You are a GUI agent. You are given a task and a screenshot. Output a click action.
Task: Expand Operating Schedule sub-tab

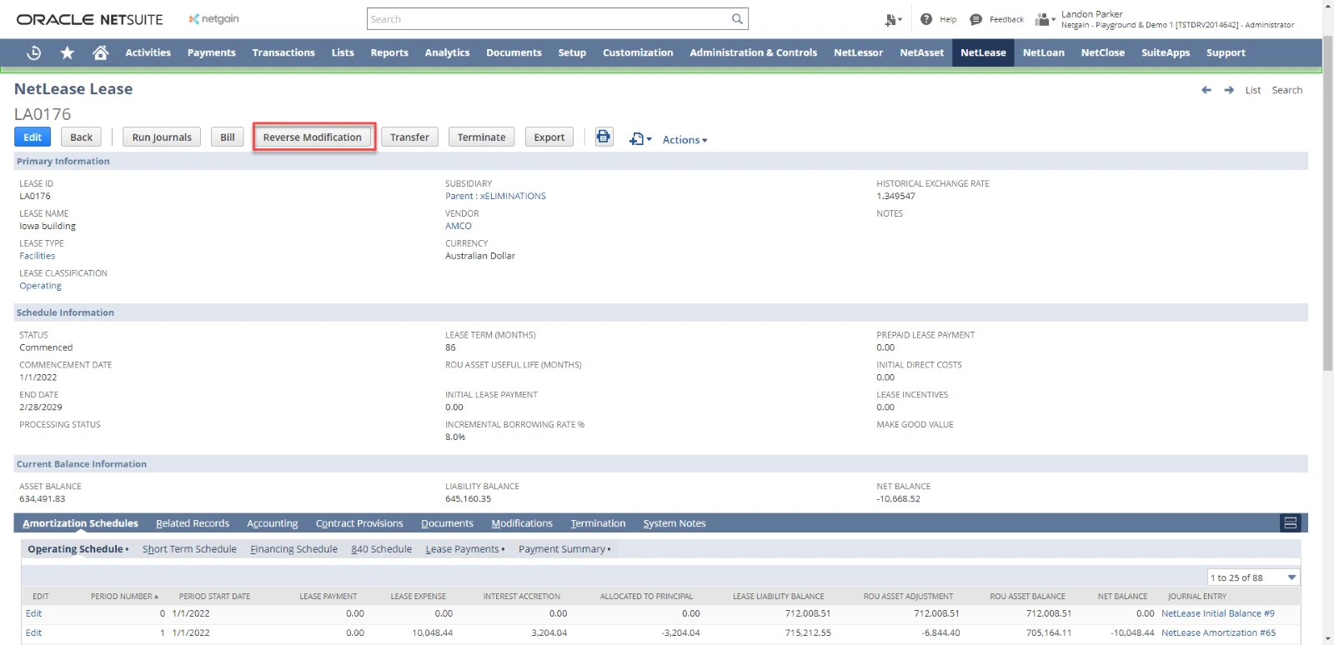(x=78, y=549)
